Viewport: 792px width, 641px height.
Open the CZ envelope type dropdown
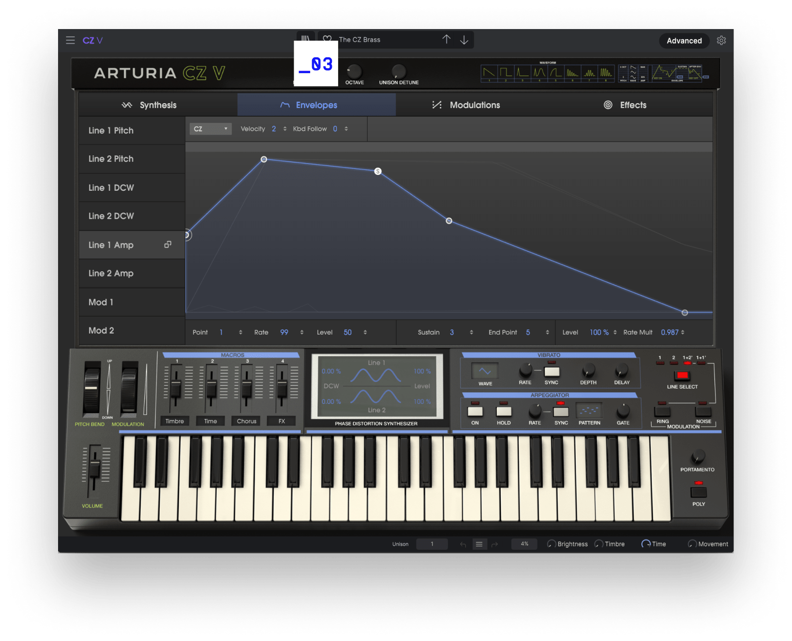click(x=210, y=129)
